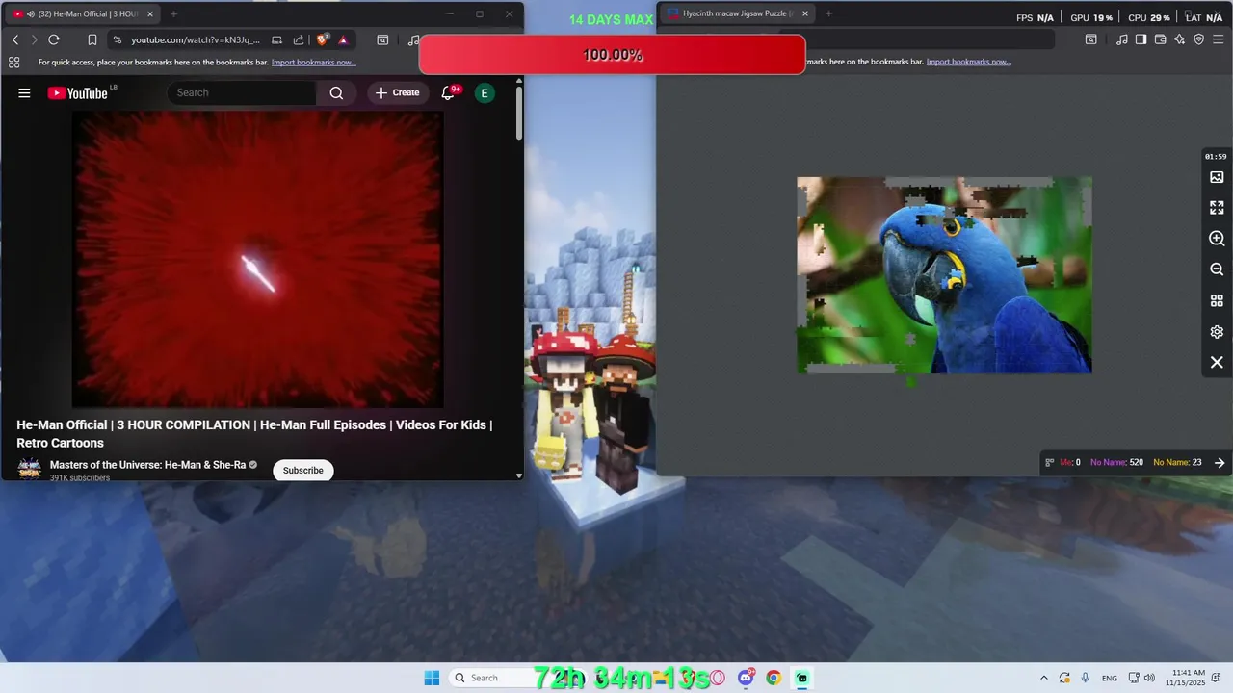
Task: Click the assembled macaw puzzle image
Action: 944,275
